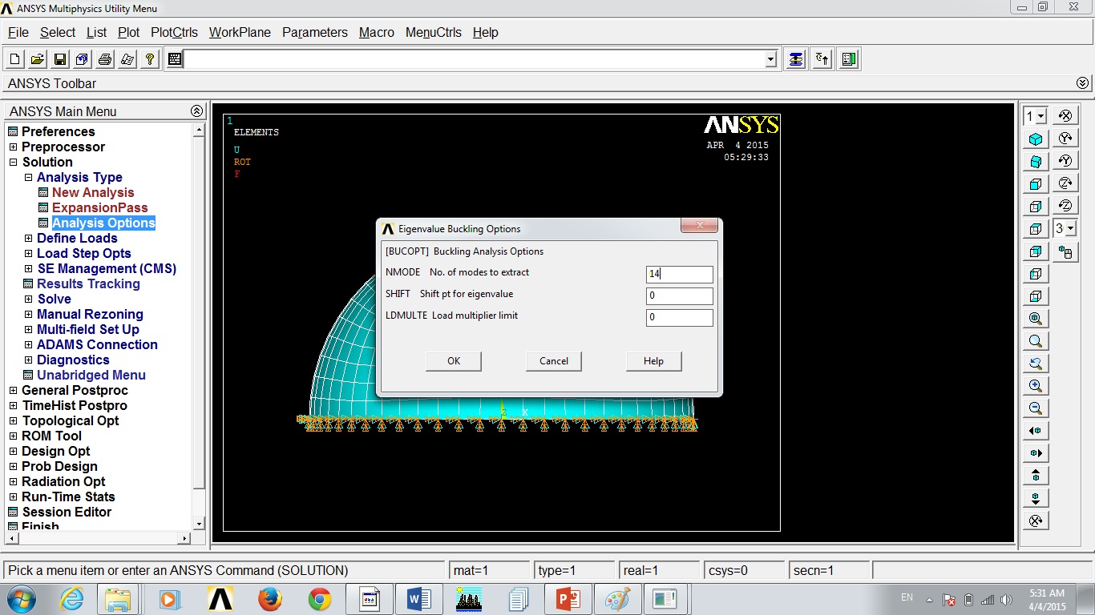This screenshot has height=615, width=1095.
Task: Collapse the Analysis Type node
Action: coord(28,177)
